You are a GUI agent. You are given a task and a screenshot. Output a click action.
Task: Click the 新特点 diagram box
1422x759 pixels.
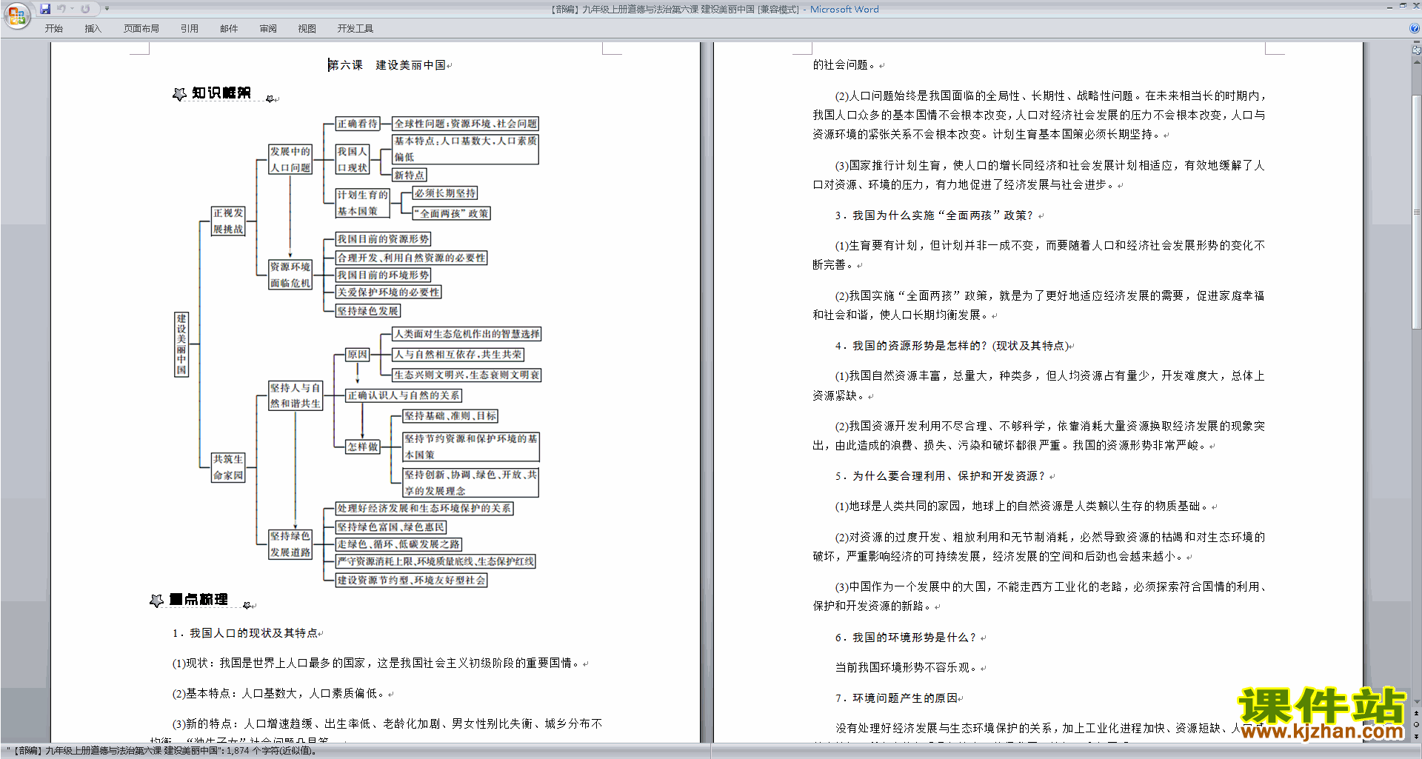tap(410, 175)
